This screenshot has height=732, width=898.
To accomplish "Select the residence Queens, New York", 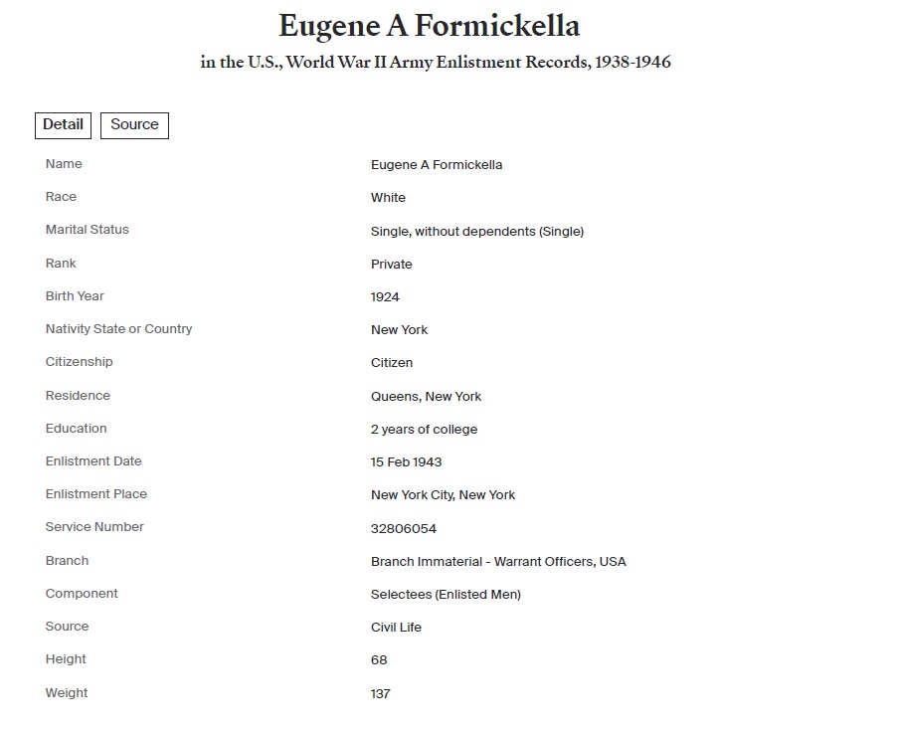I will (x=426, y=397).
